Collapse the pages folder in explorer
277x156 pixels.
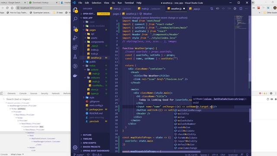pos(92,30)
